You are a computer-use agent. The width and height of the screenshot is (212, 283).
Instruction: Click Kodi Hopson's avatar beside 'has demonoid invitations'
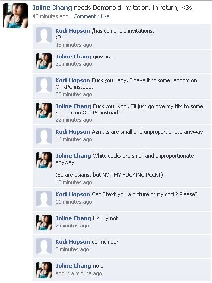pyautogui.click(x=44, y=35)
